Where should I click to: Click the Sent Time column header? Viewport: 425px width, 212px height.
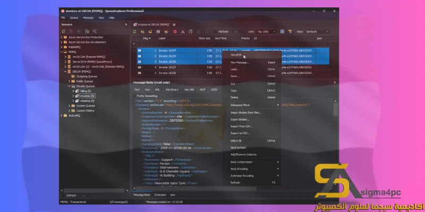(227, 38)
